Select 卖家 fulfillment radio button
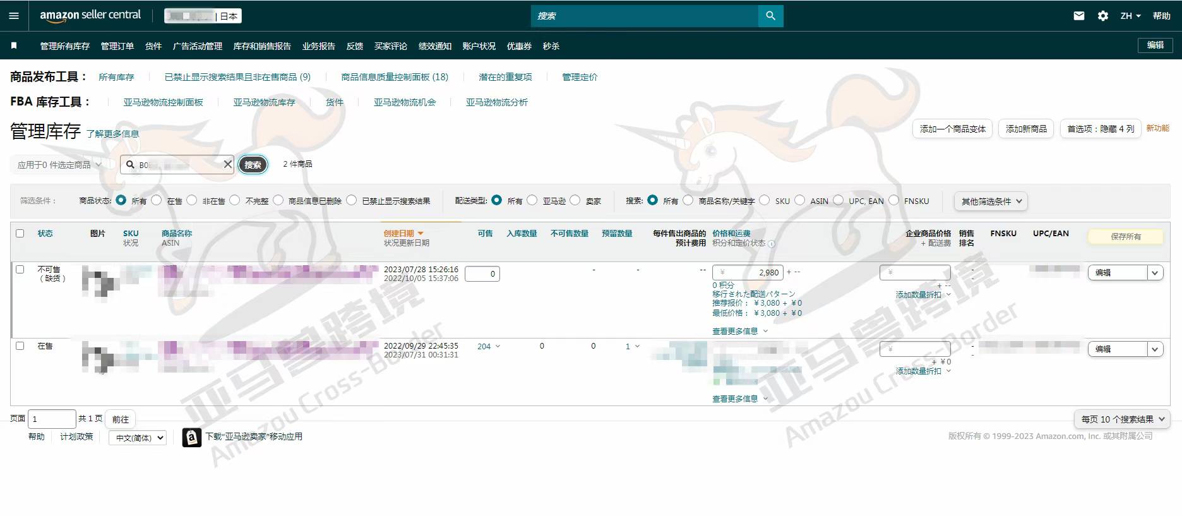 click(x=575, y=200)
